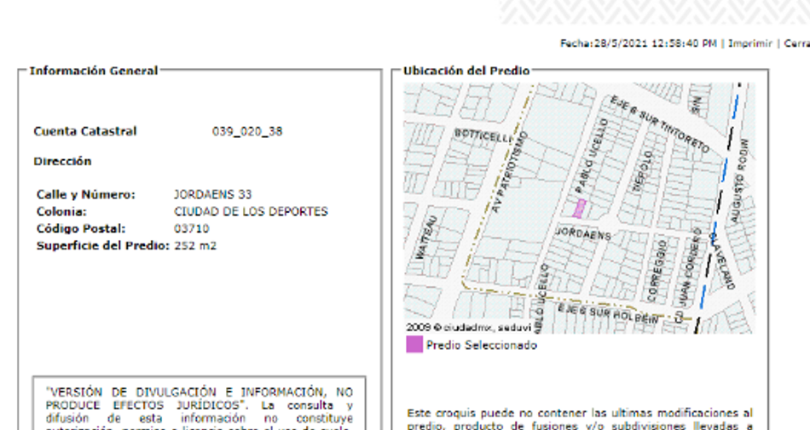Viewport: 810px width, 430px height.
Task: Click the highlighted purple parcel on map
Action: coord(580,209)
